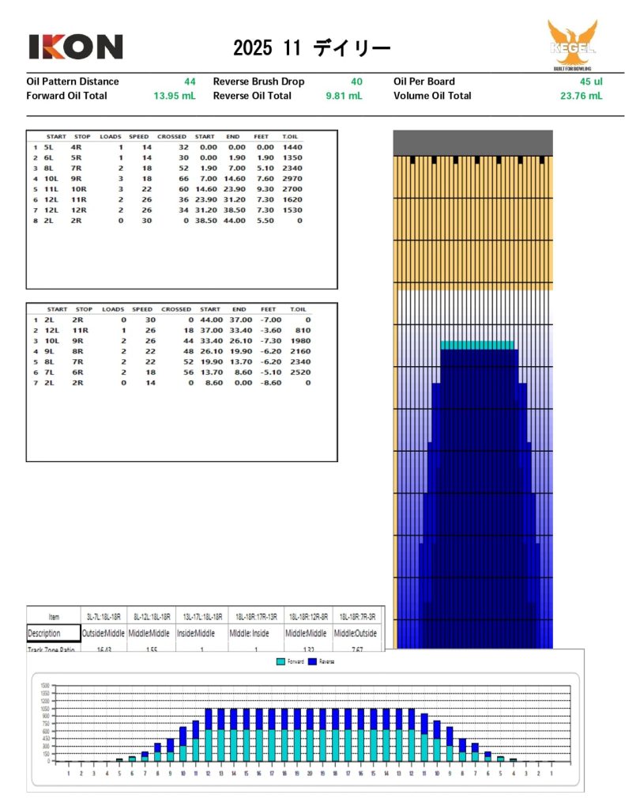625x810 pixels.
Task: Click the page title 2025 11 デイリー
Action: click(311, 49)
